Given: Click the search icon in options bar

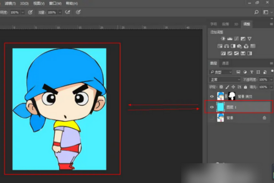Looking at the screenshot, I should pyautogui.click(x=256, y=12).
